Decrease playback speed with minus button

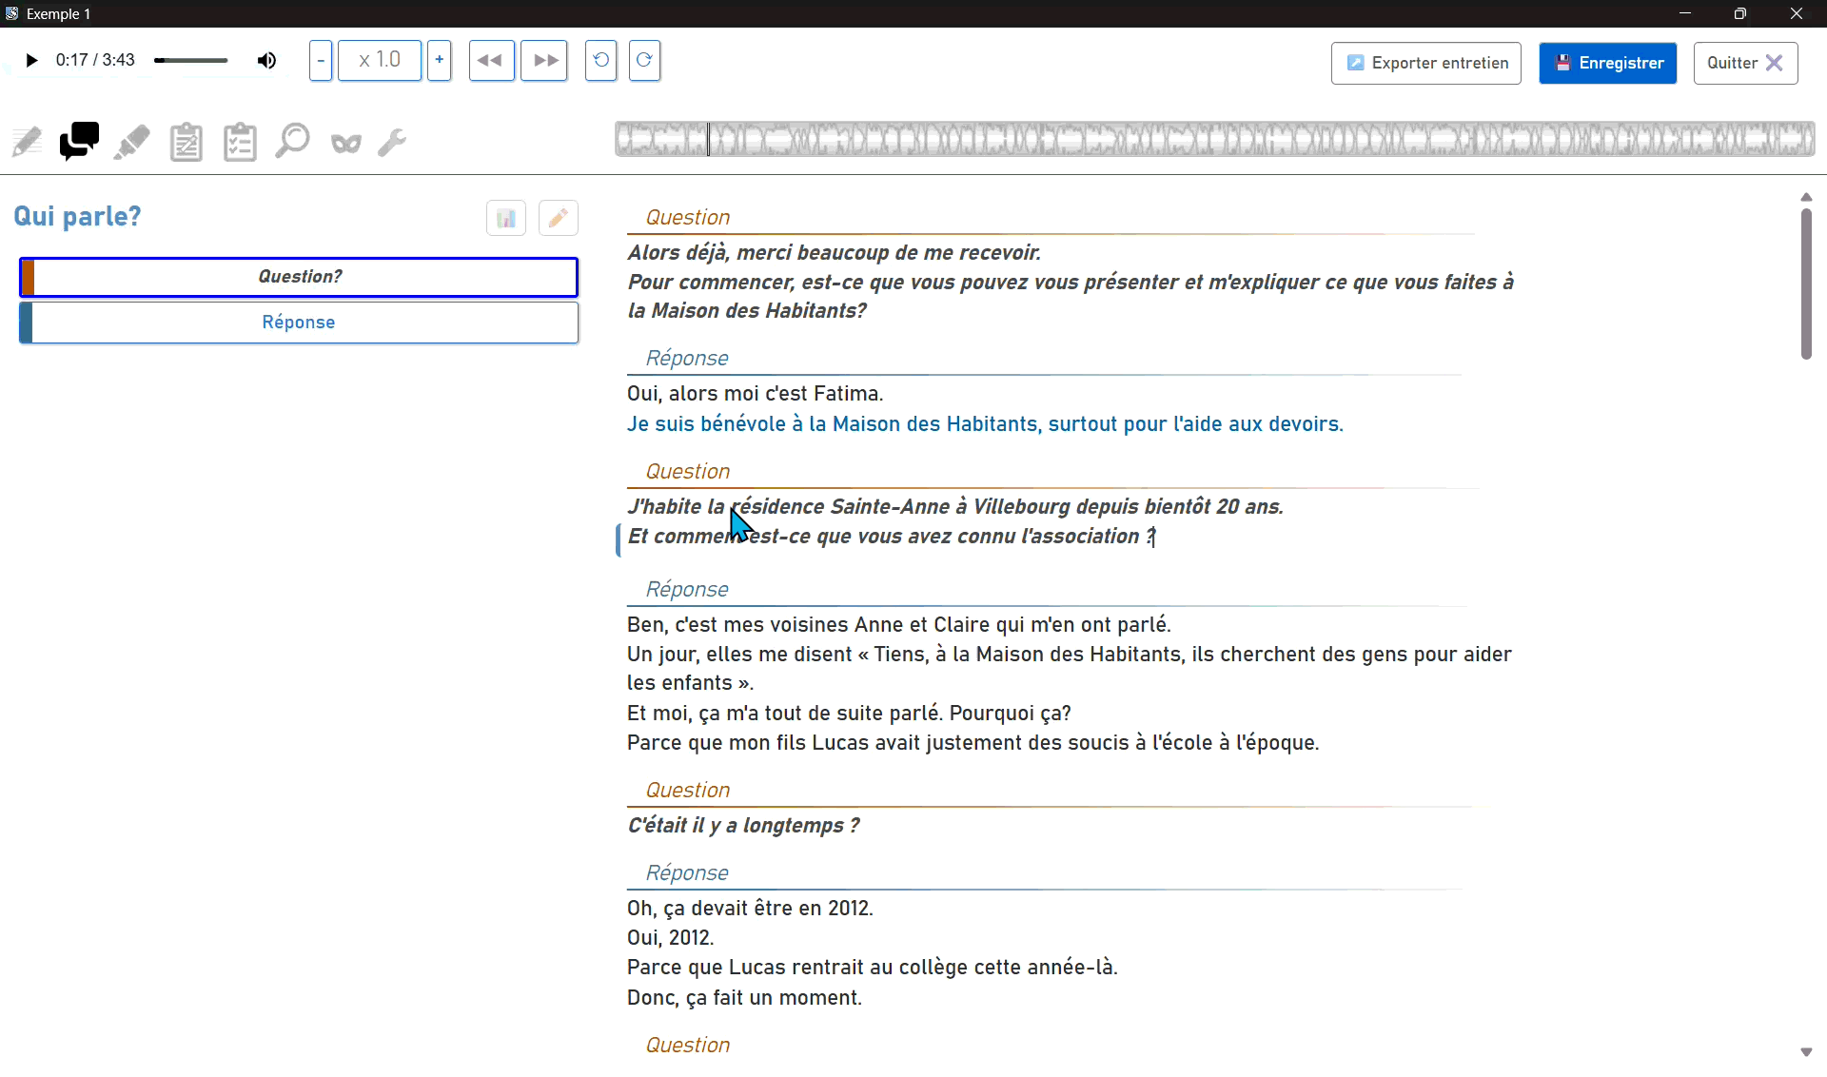coord(321,61)
